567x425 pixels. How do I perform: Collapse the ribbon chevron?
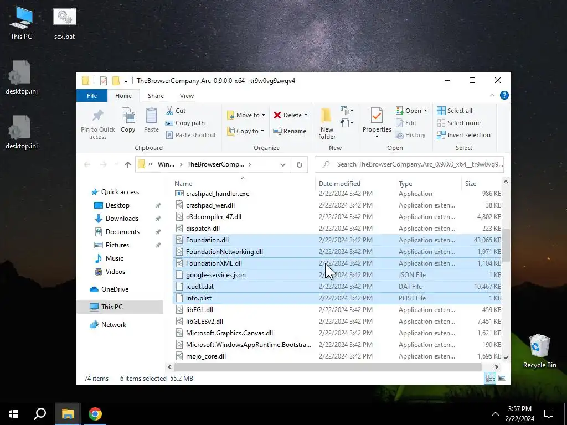[x=492, y=95]
